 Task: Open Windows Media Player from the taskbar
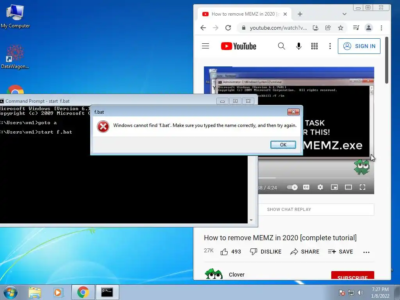coord(59,292)
